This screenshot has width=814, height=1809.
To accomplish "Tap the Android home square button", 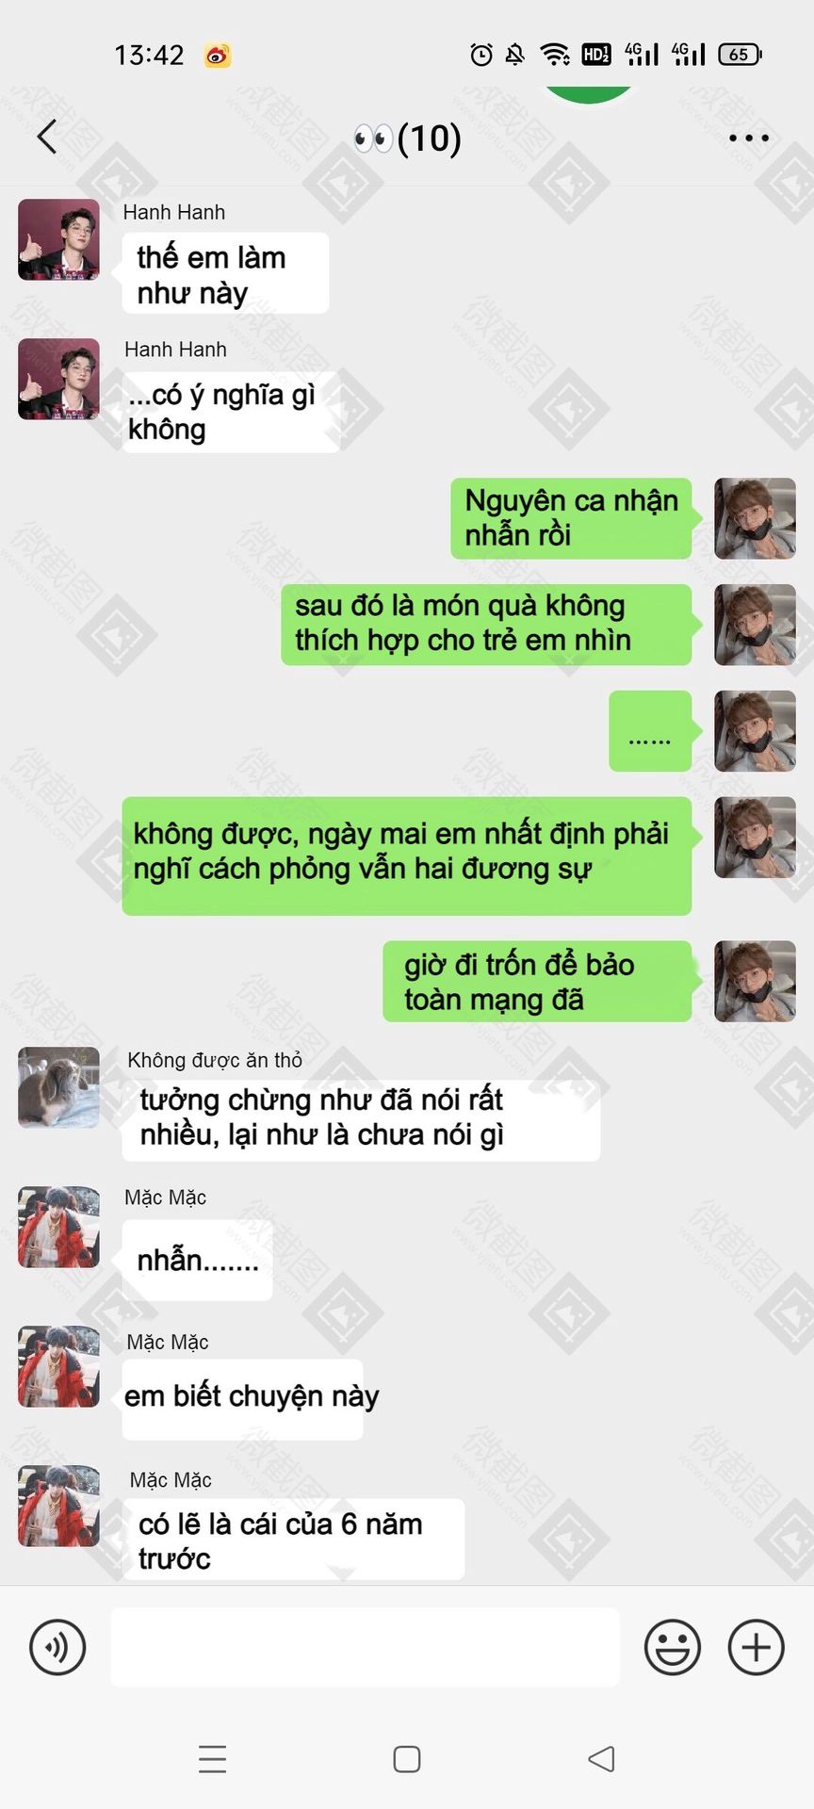I will (x=407, y=1759).
